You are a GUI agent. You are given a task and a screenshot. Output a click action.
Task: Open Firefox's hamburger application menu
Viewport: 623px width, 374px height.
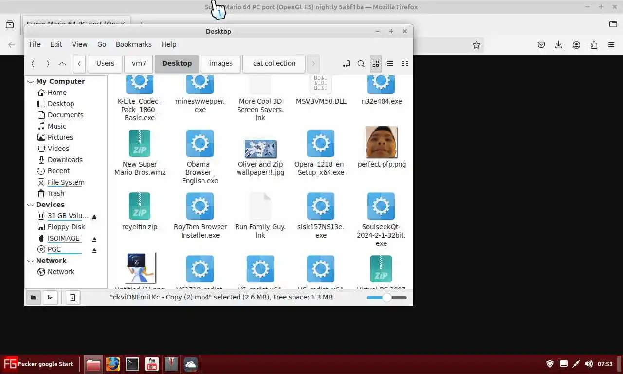point(611,45)
